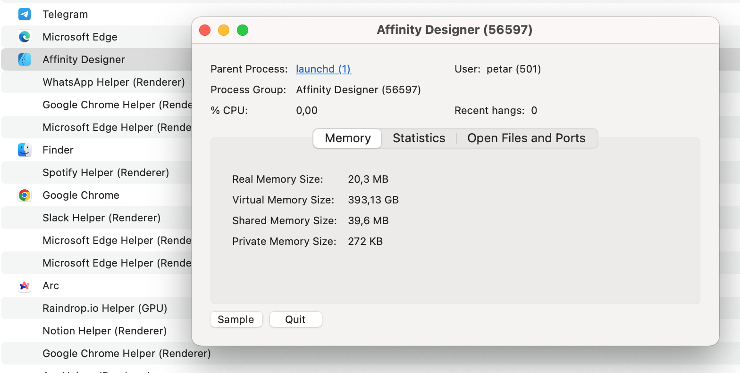Zoom the info window with green button

pos(243,30)
